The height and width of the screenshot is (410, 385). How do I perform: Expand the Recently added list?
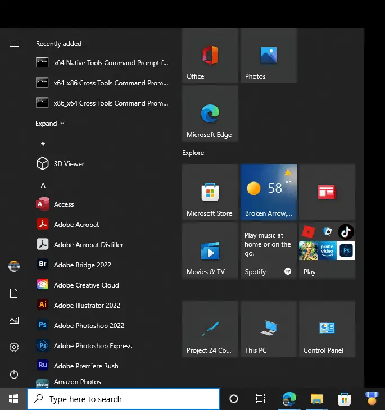50,124
